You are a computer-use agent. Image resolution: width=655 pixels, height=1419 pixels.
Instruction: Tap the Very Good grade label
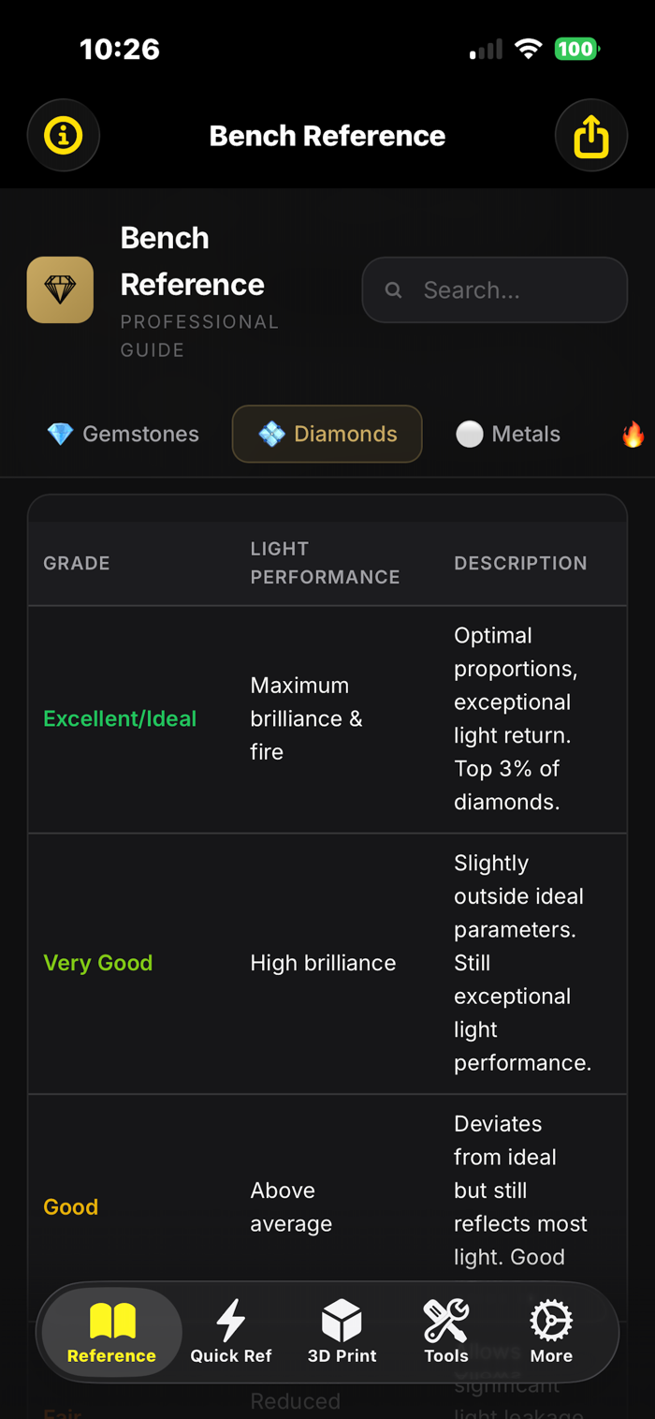click(x=98, y=963)
